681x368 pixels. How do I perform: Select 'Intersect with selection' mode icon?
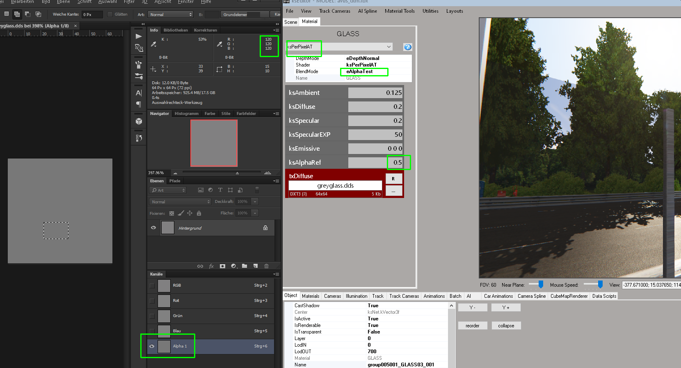point(38,14)
